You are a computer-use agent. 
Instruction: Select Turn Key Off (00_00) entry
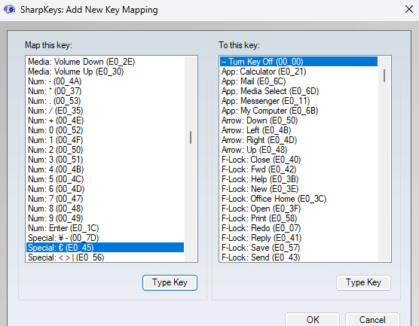298,62
